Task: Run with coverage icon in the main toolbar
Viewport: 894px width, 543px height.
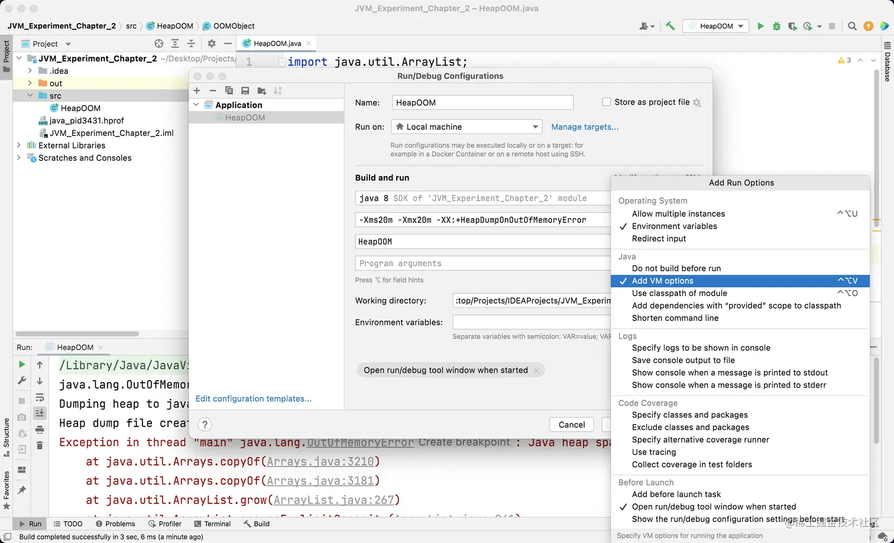Action: [792, 26]
